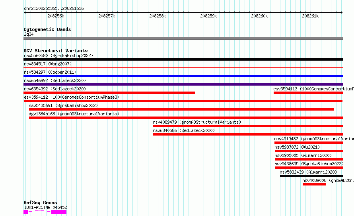Click the gray 2q34 cytogenetic band bar

[x=183, y=38]
